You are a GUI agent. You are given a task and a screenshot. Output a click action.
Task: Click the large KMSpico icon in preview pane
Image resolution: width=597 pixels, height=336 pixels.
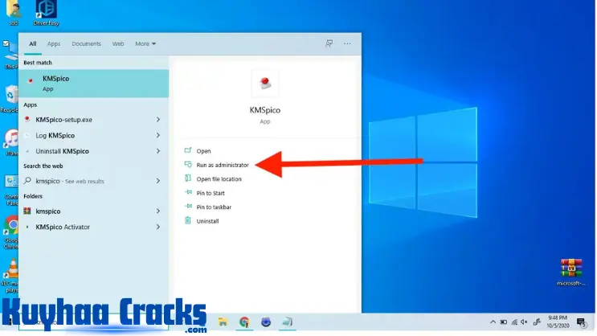pyautogui.click(x=265, y=82)
